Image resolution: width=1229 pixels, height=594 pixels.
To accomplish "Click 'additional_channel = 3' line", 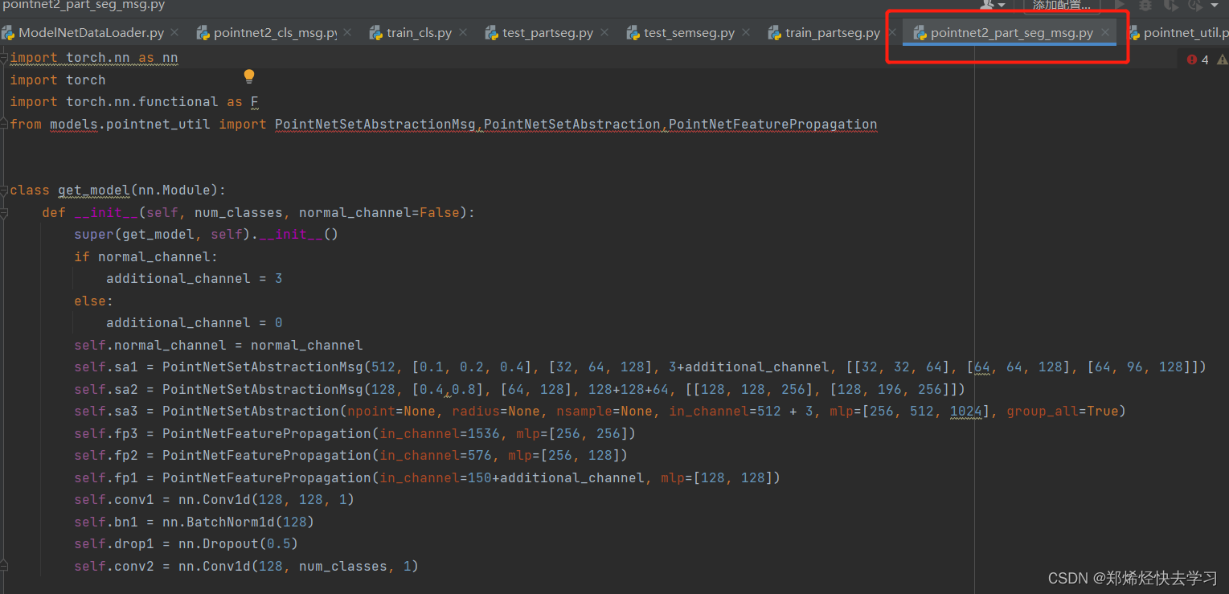I will (x=195, y=279).
